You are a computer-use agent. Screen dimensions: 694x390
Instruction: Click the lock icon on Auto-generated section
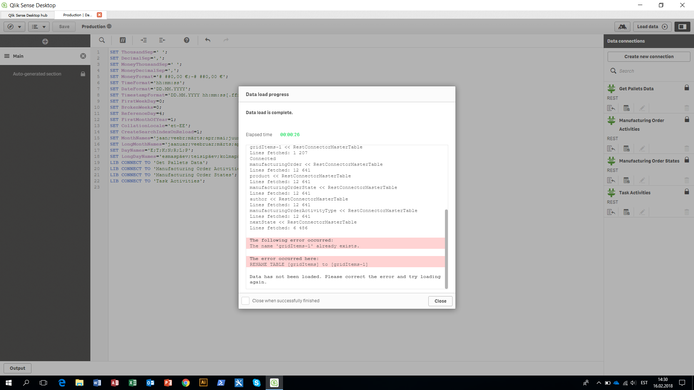83,74
